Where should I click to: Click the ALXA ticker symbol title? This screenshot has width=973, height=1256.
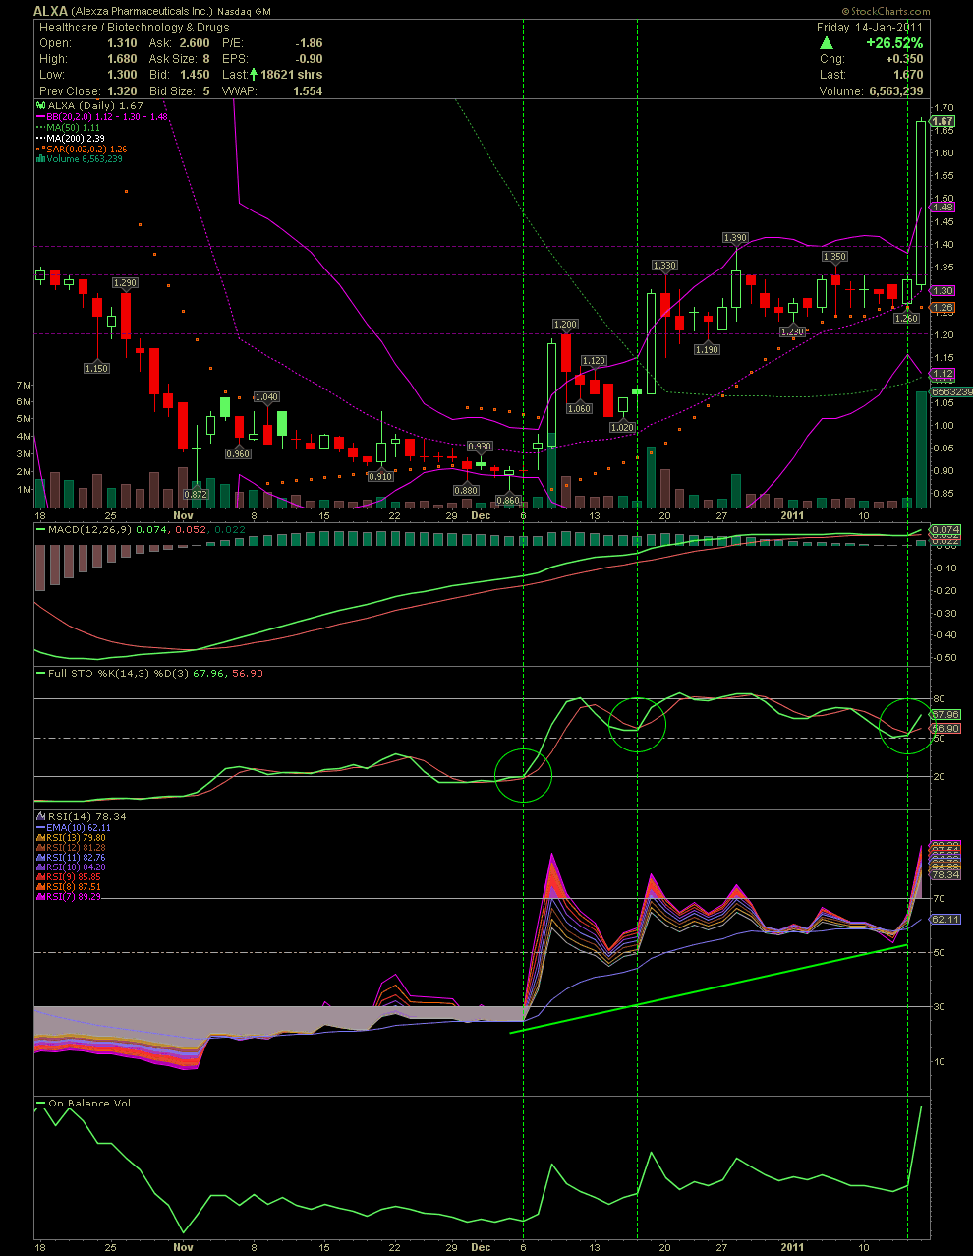coord(51,11)
